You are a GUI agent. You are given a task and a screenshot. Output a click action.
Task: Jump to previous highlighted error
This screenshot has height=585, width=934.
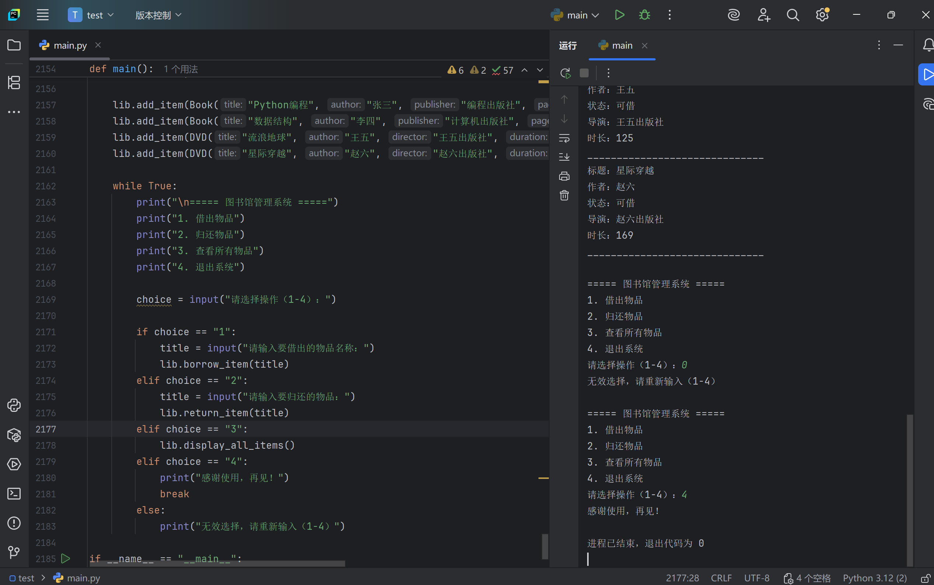tap(524, 70)
